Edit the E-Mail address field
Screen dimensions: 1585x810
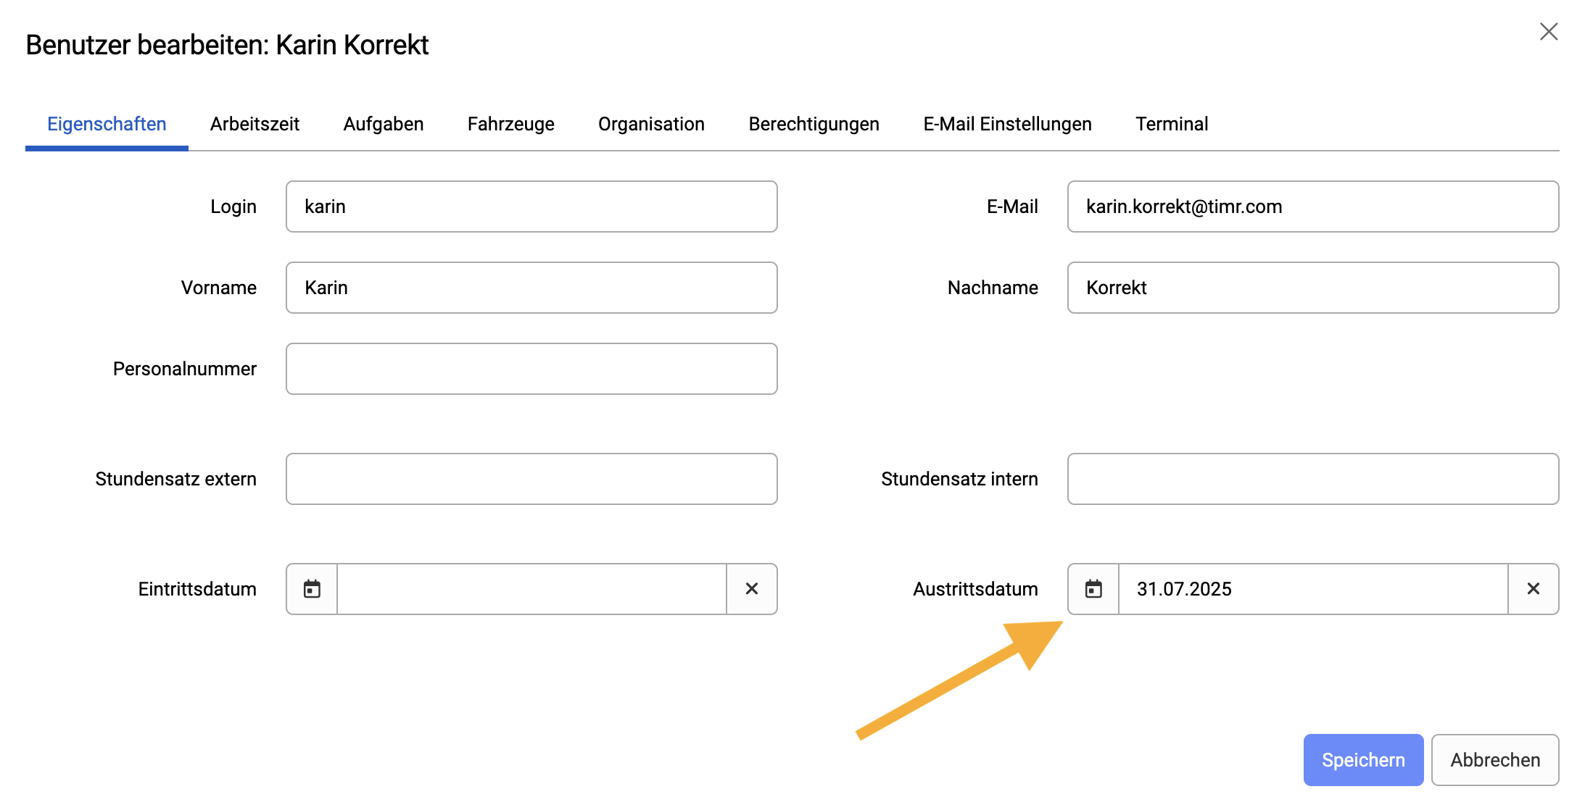pyautogui.click(x=1313, y=206)
